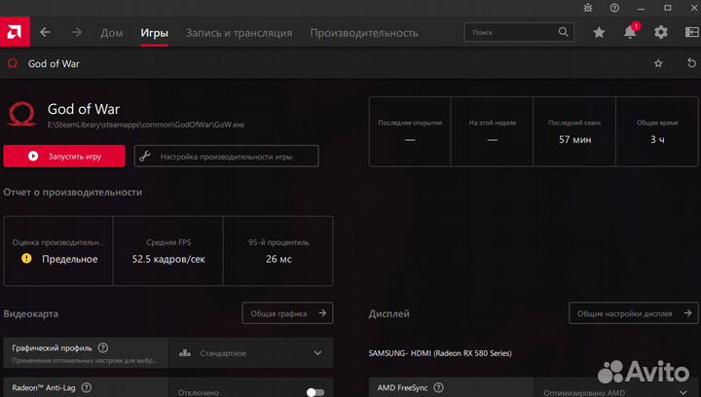
Task: Show help for Графический профиль
Action: click(103, 348)
